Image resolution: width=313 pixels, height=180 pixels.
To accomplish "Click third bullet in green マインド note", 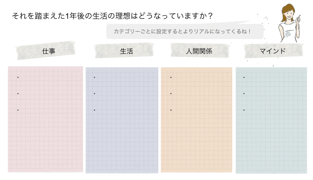I will tap(244, 110).
